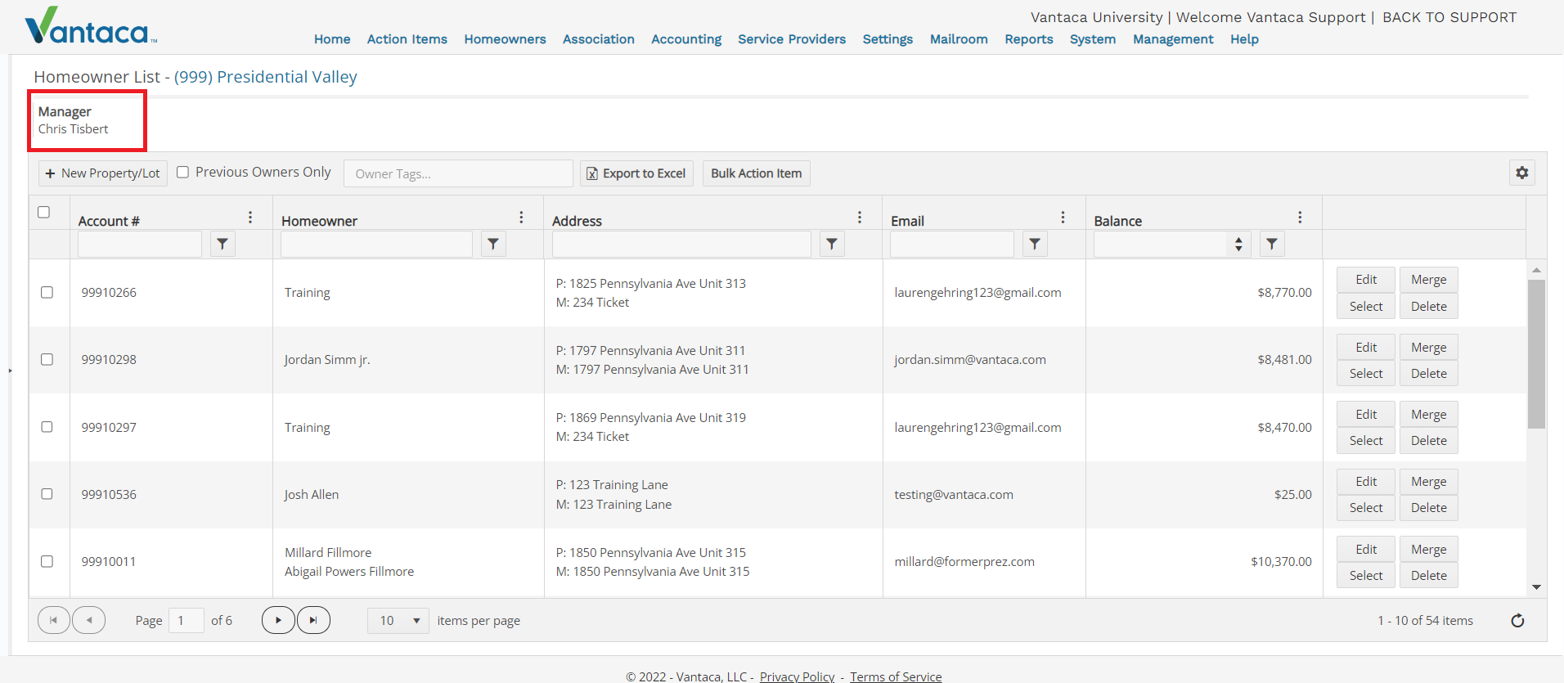Screen dimensions: 1564x683
Task: Tick the select-all header checkbox
Action: point(44,212)
